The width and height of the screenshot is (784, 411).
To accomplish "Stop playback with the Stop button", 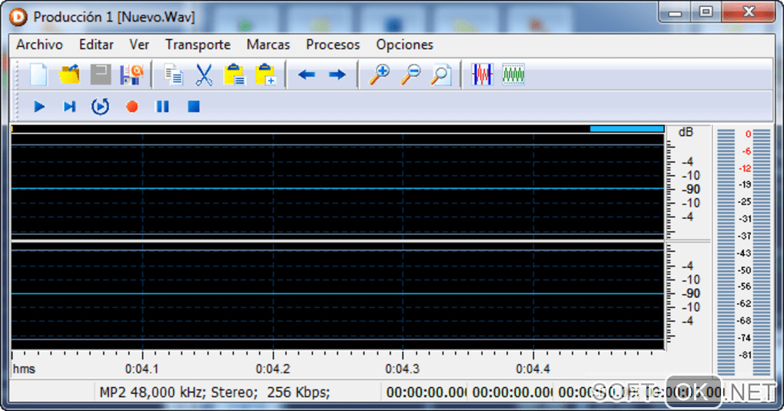I will 194,107.
